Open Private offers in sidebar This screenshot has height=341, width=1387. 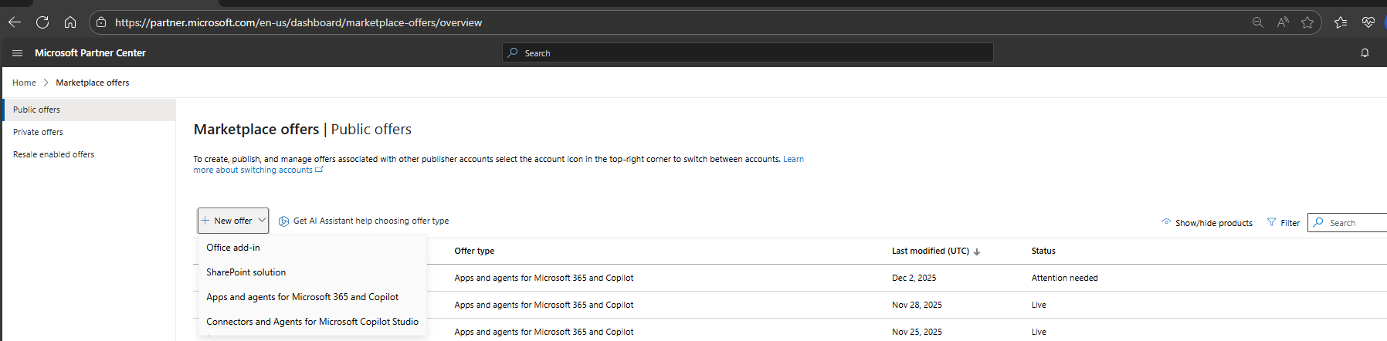click(x=38, y=132)
